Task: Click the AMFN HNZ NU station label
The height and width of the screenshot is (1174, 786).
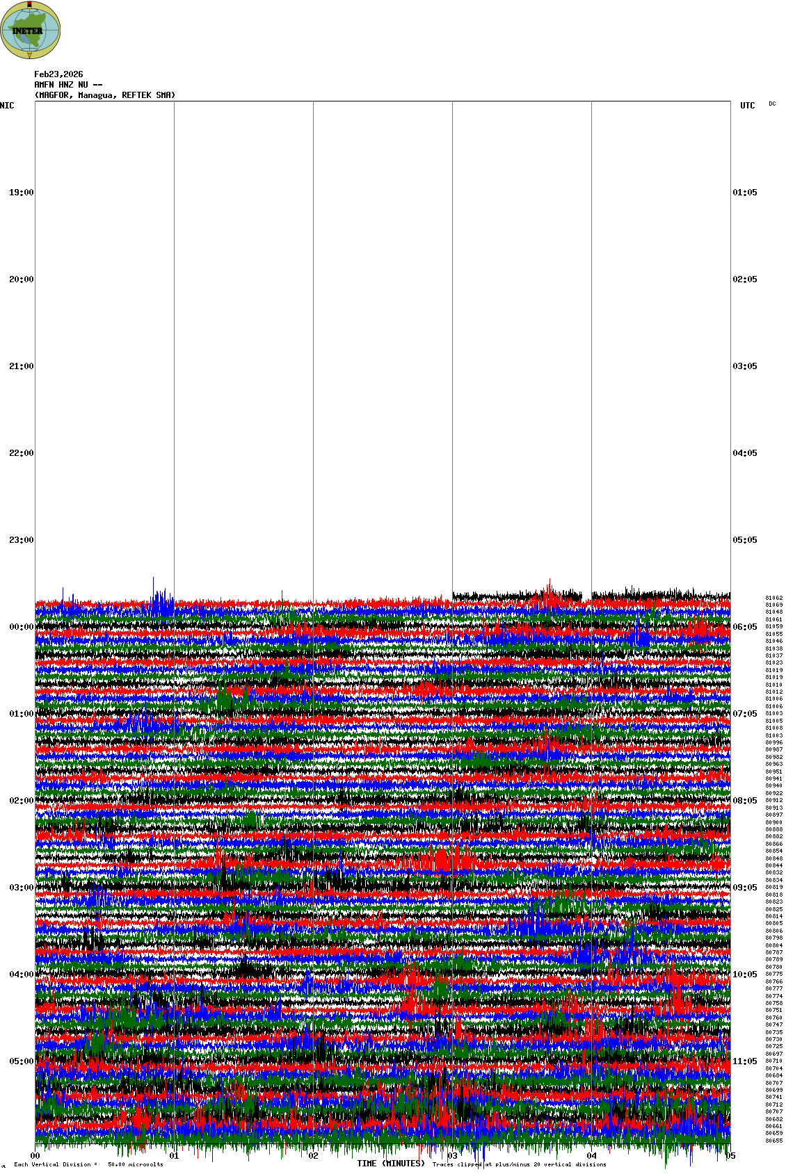Action: (68, 85)
